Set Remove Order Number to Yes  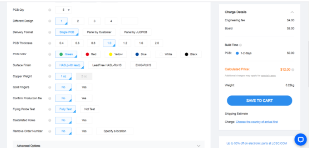84,131
